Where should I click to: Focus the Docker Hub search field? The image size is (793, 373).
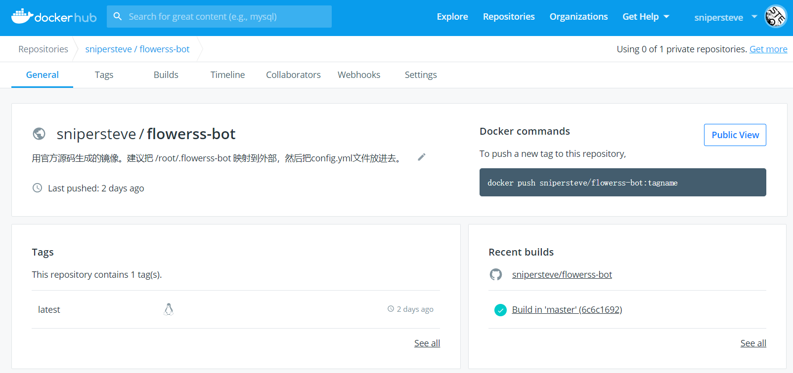219,16
